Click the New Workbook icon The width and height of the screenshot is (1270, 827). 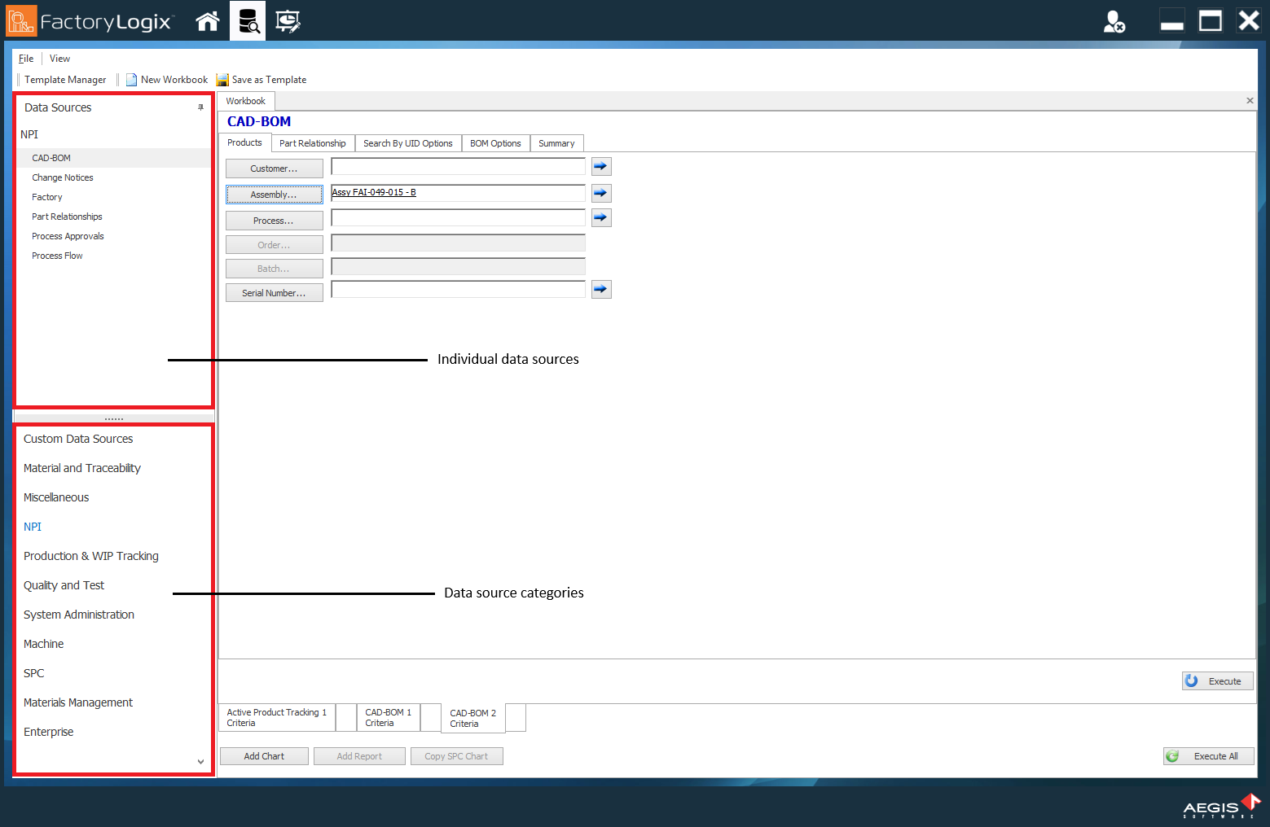(x=131, y=79)
